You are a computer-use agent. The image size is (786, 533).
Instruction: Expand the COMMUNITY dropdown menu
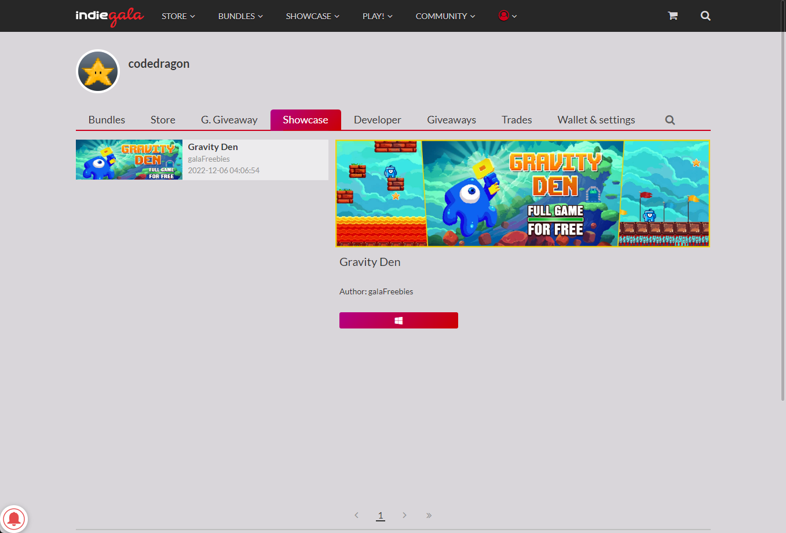click(x=445, y=16)
